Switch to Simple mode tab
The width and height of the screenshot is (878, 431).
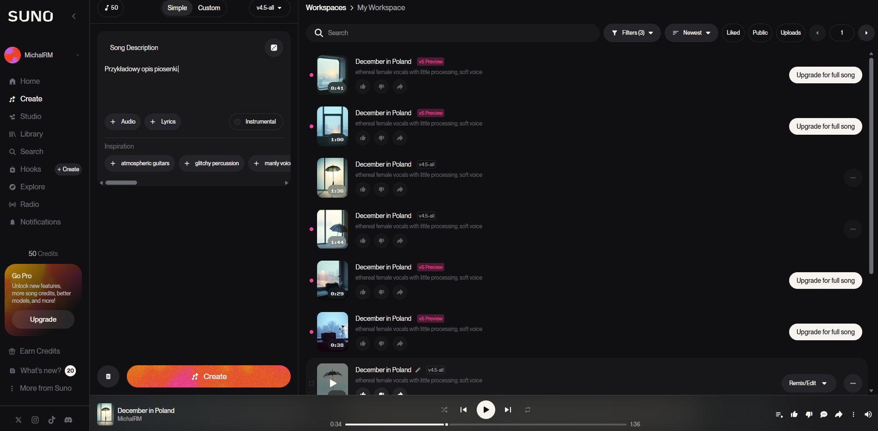tap(177, 8)
